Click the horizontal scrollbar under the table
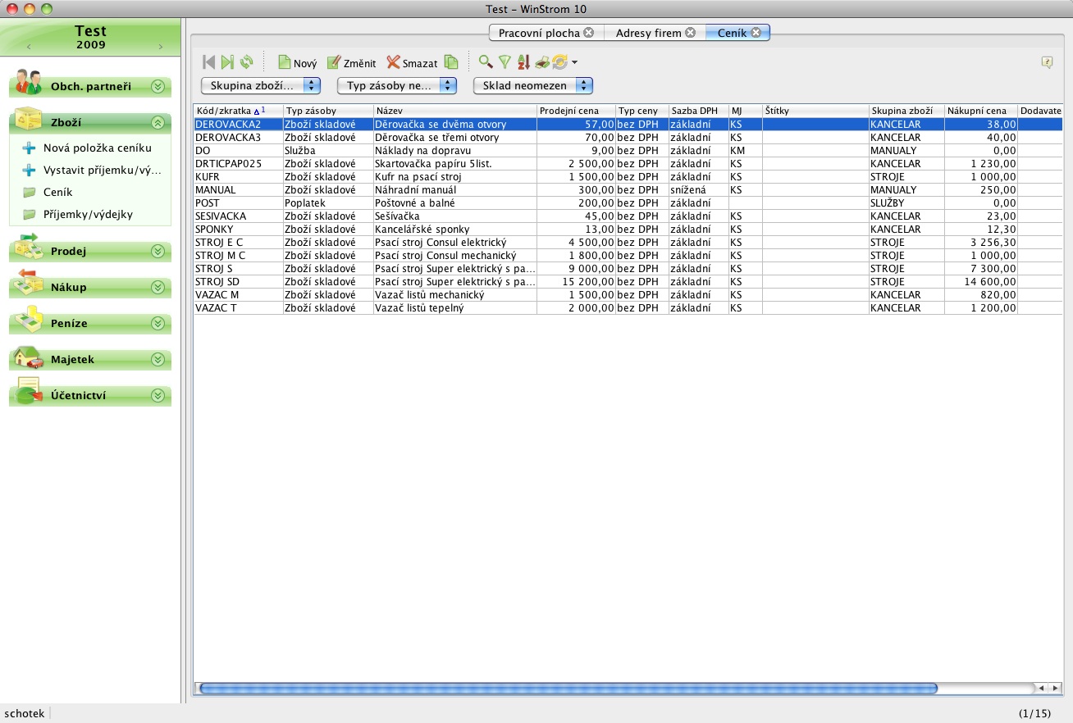 pyautogui.click(x=568, y=689)
